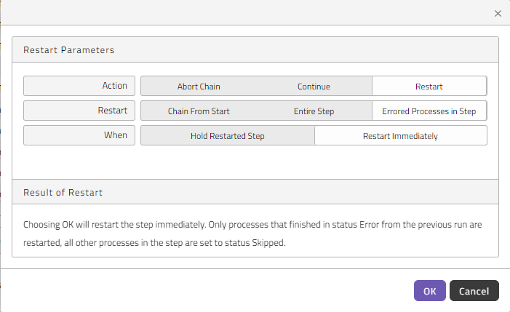Select the Entire Step restart option
The image size is (510, 312).
[x=314, y=111]
